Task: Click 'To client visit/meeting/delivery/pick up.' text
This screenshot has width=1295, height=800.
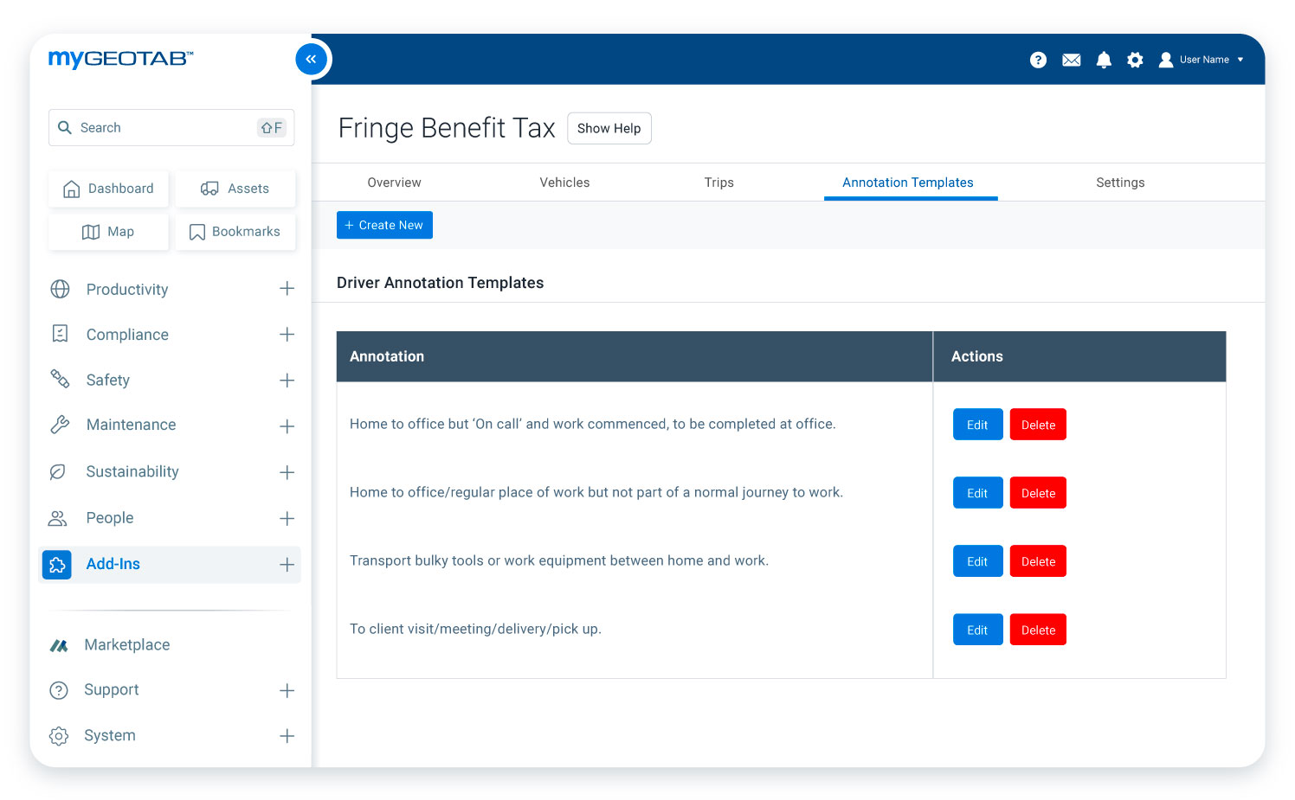Action: tap(475, 629)
